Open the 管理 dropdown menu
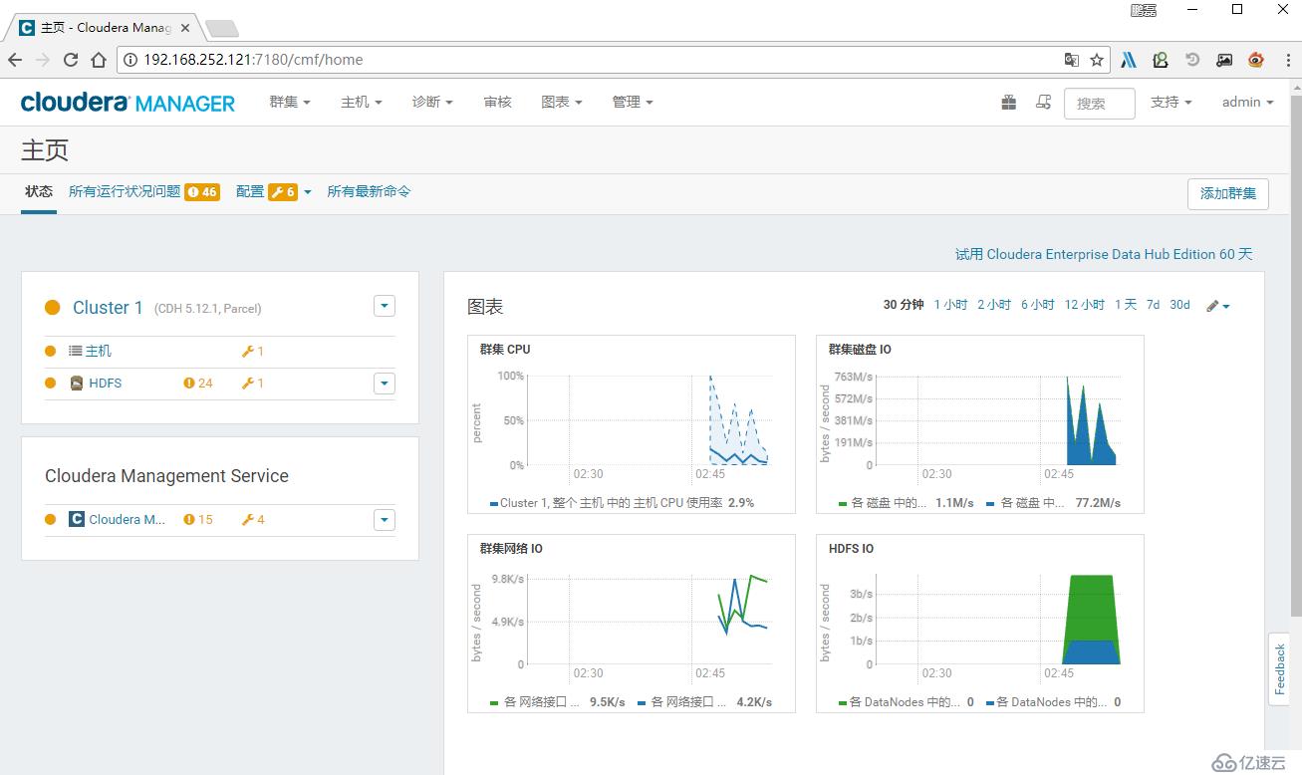 click(633, 102)
